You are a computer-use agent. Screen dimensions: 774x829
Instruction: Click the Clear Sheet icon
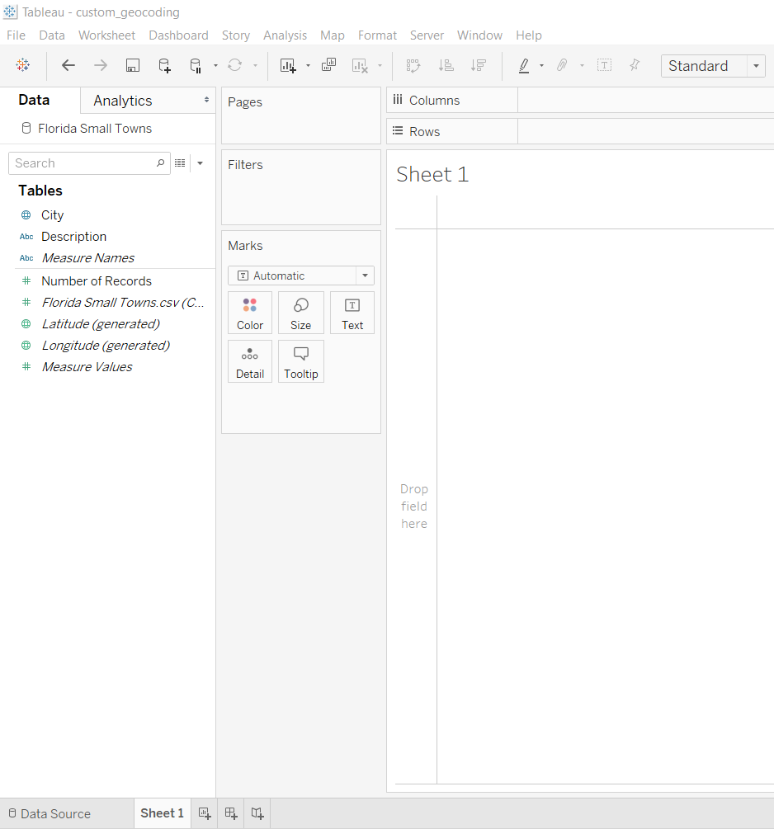click(360, 65)
